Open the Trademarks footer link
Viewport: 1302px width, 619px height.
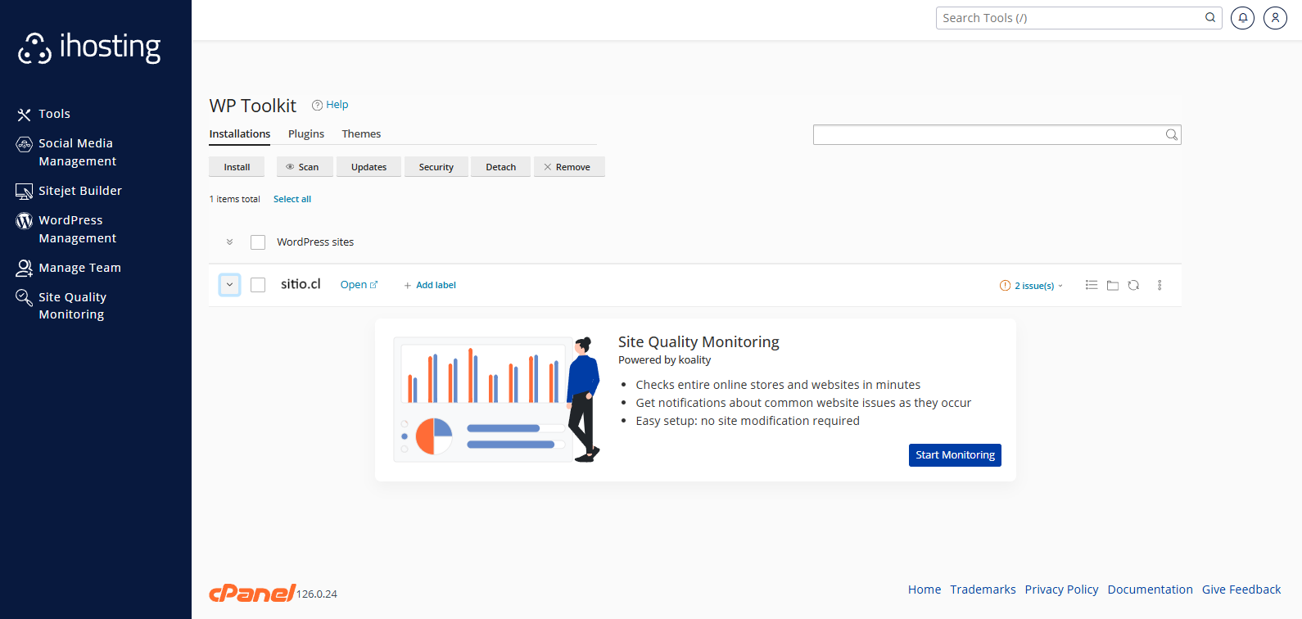point(983,590)
